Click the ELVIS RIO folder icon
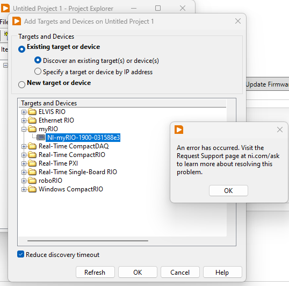 (x=32, y=112)
